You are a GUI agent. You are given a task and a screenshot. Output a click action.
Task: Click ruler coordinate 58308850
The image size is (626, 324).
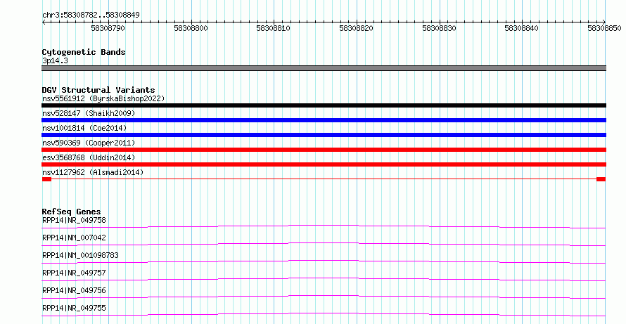[x=604, y=28]
